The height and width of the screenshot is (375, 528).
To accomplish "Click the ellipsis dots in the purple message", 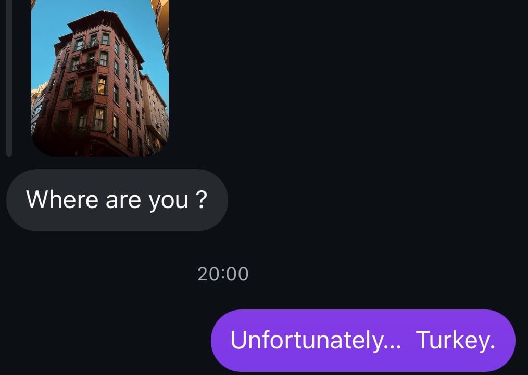I will pyautogui.click(x=392, y=347).
